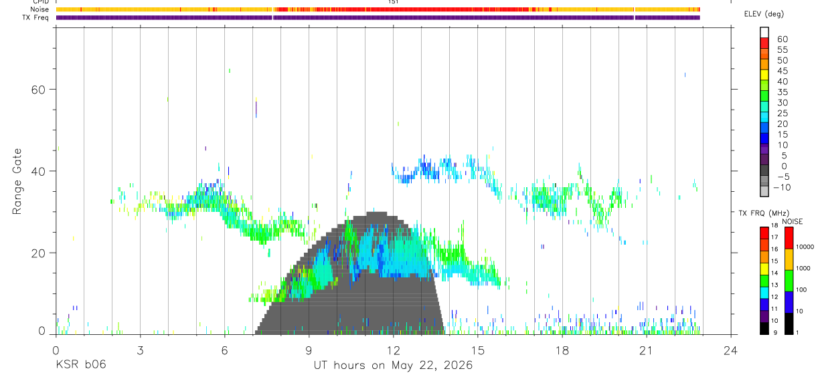The width and height of the screenshot is (822, 379).
Task: Click the 100 noise legend value
Action: 802,289
